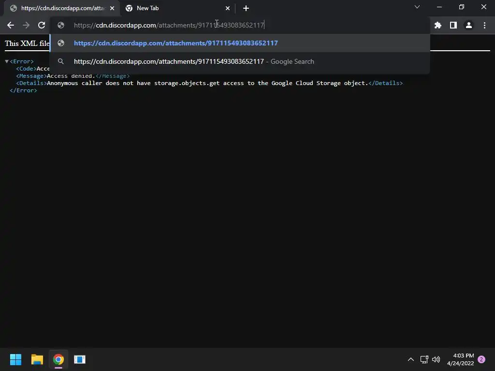495x371 pixels.
Task: Open a new tab with plus button
Action: pos(246,8)
